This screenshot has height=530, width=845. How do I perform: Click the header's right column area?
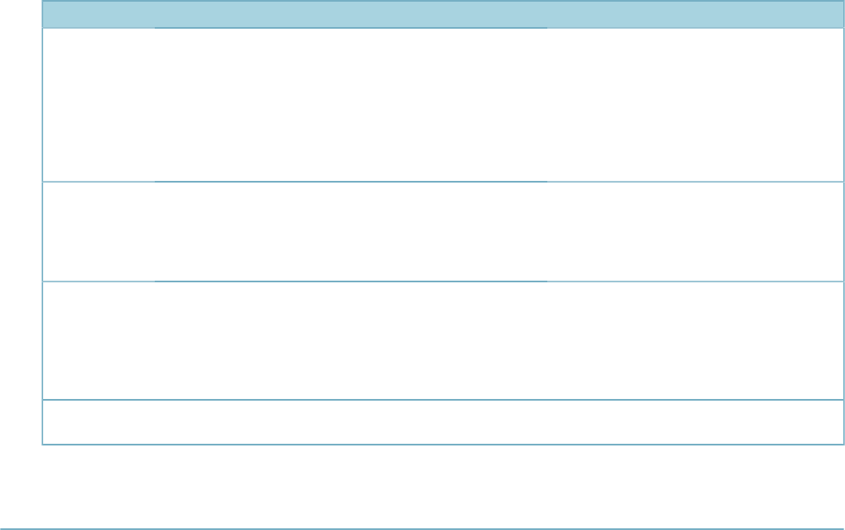pyautogui.click(x=695, y=14)
